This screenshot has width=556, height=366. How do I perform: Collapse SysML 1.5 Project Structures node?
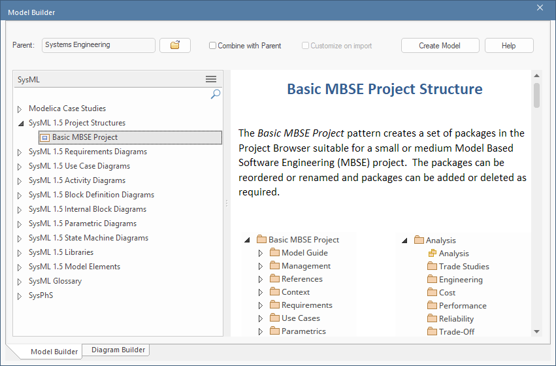pos(20,123)
